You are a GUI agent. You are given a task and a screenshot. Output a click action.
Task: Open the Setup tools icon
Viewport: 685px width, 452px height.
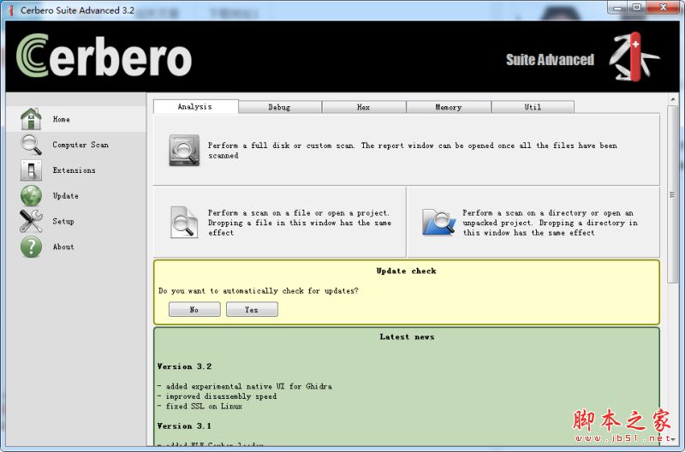point(31,221)
